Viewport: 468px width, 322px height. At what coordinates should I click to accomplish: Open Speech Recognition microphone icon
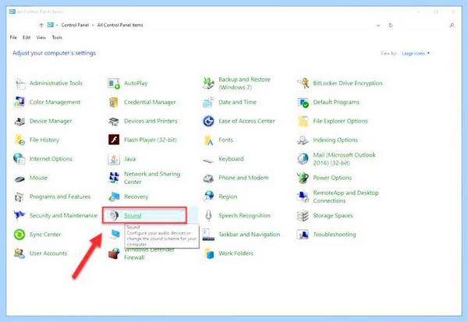(x=208, y=215)
